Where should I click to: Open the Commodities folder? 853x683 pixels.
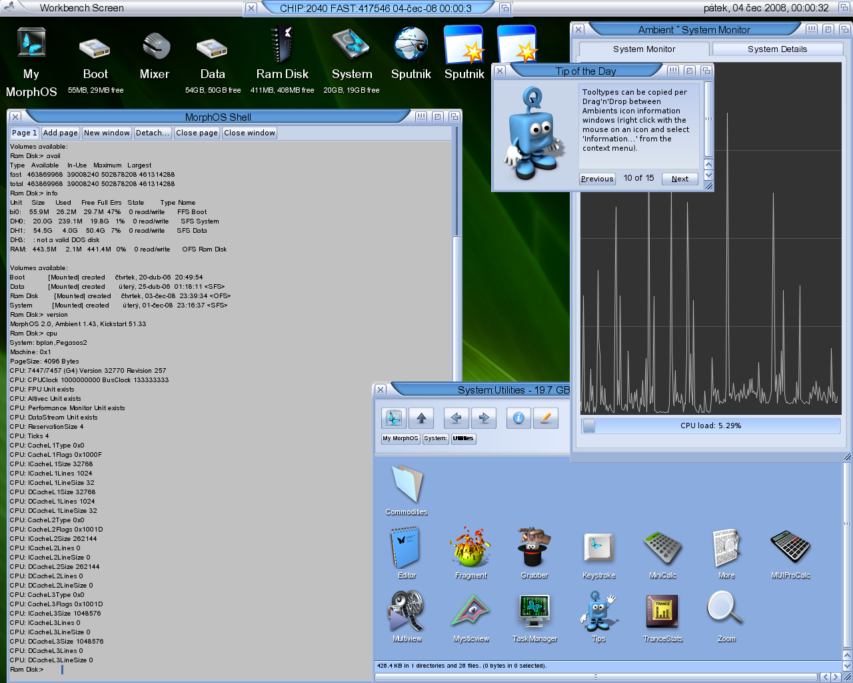pyautogui.click(x=406, y=485)
